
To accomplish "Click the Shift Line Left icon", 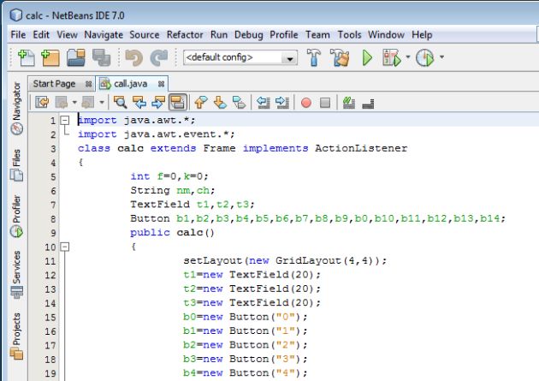I will point(264,102).
